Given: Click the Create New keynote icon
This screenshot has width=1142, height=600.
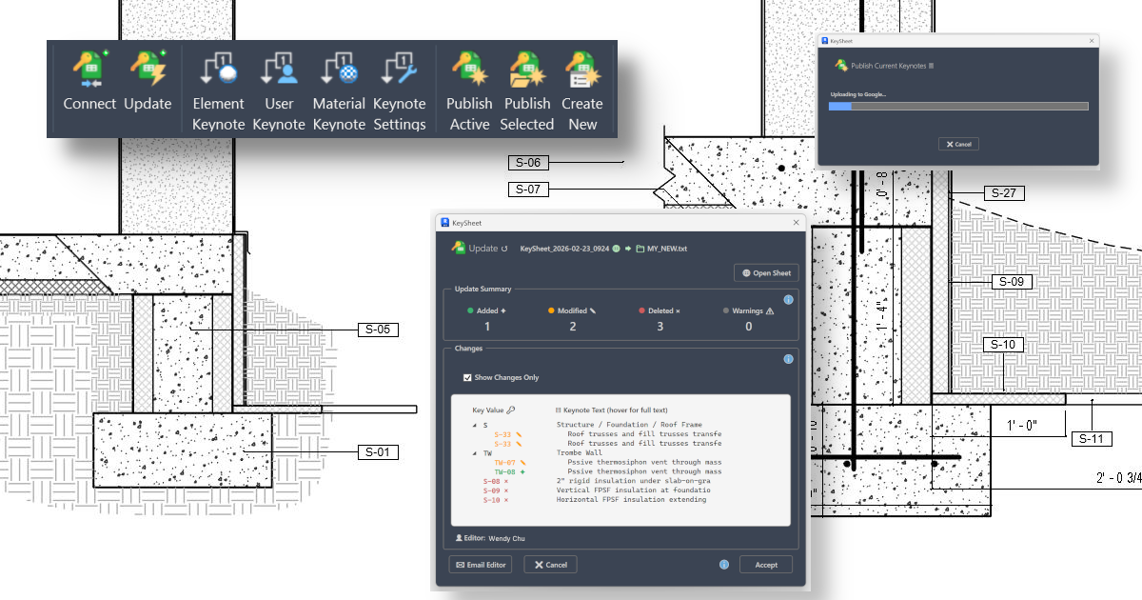Looking at the screenshot, I should pyautogui.click(x=582, y=70).
